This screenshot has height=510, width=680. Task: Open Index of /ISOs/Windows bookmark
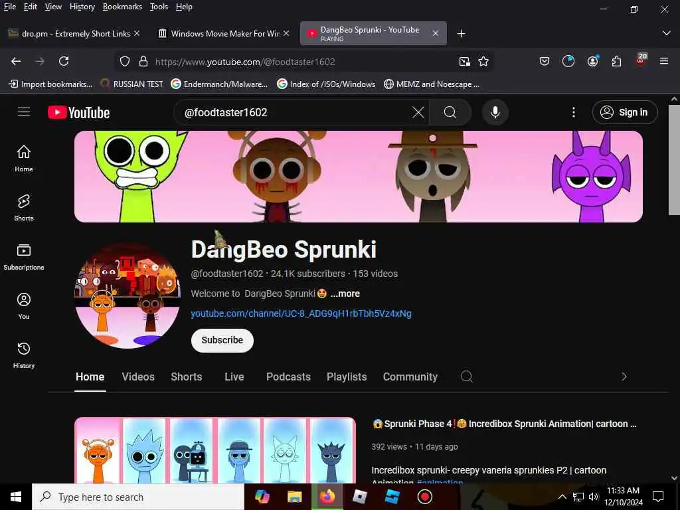pyautogui.click(x=326, y=84)
